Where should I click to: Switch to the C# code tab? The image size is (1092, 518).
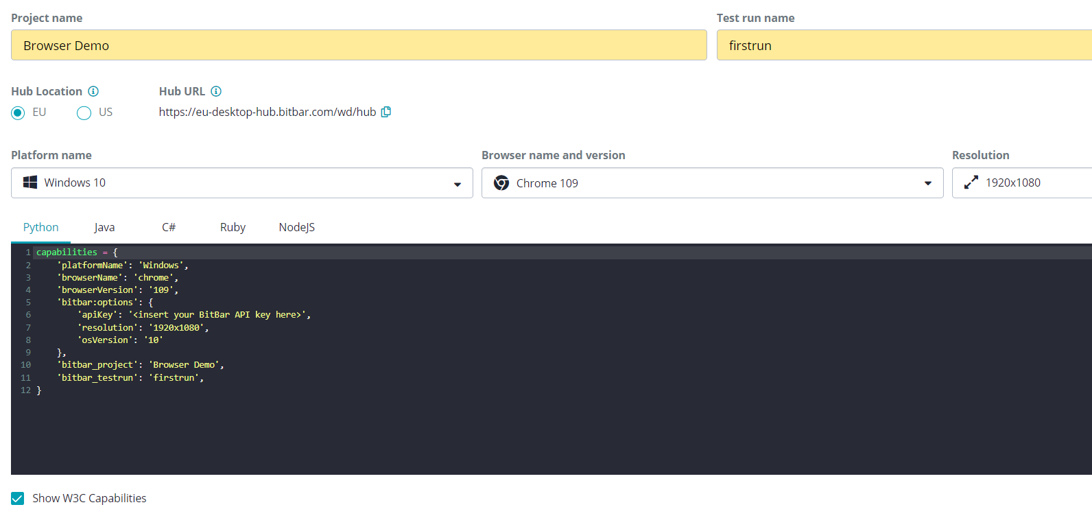169,227
